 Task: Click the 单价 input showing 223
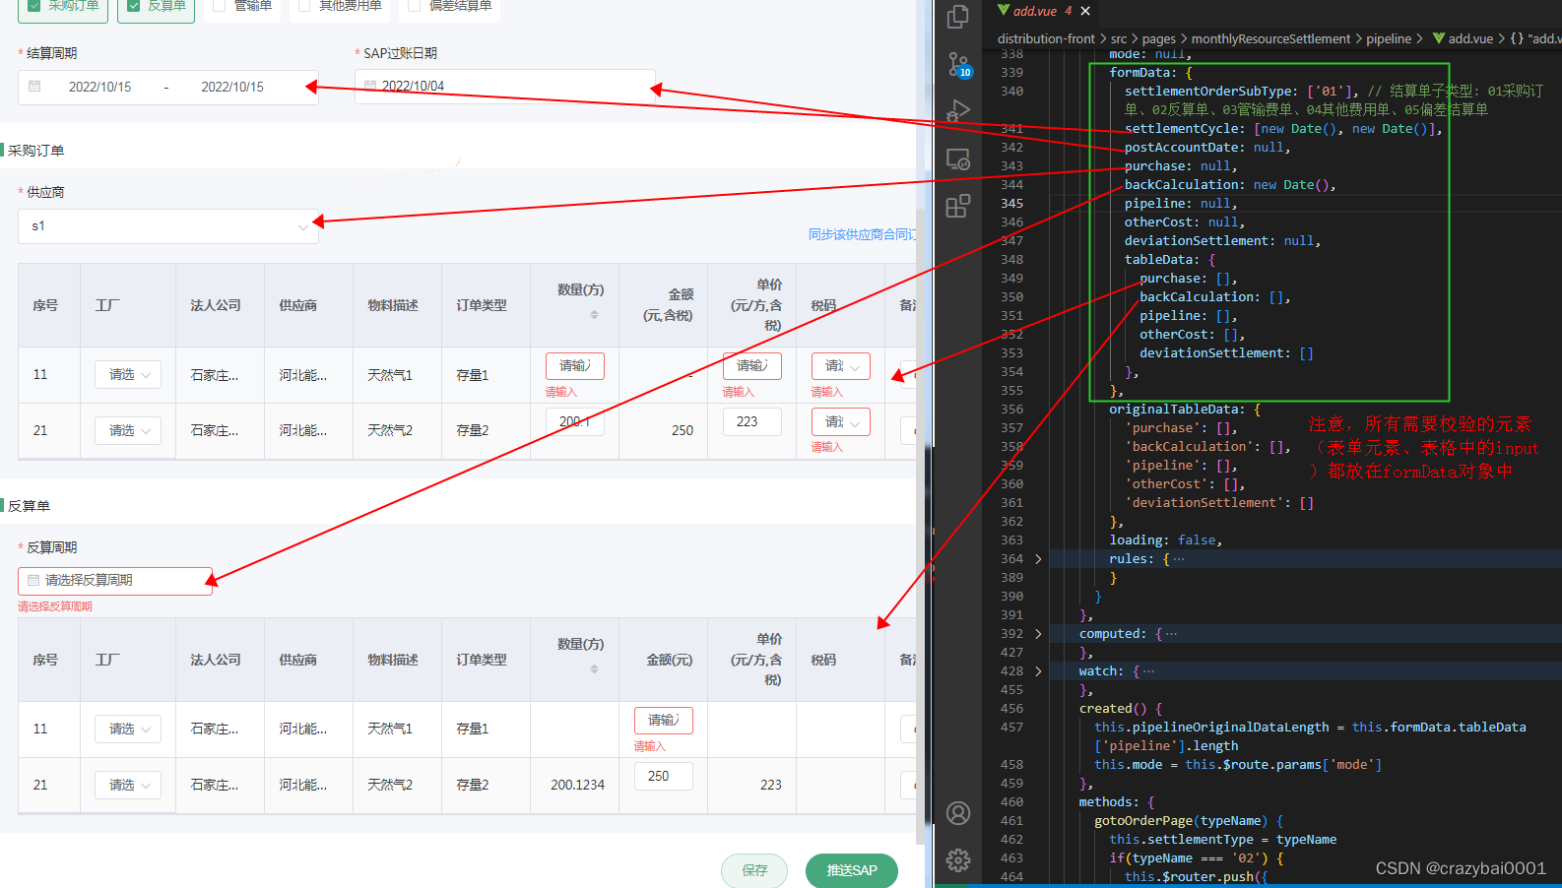click(x=752, y=421)
